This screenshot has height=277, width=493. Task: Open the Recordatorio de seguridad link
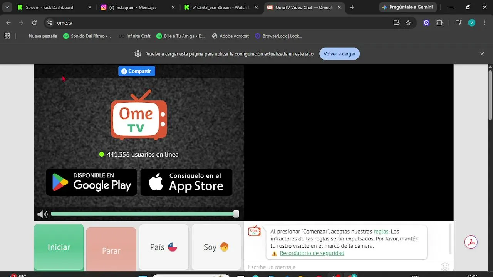pyautogui.click(x=312, y=253)
